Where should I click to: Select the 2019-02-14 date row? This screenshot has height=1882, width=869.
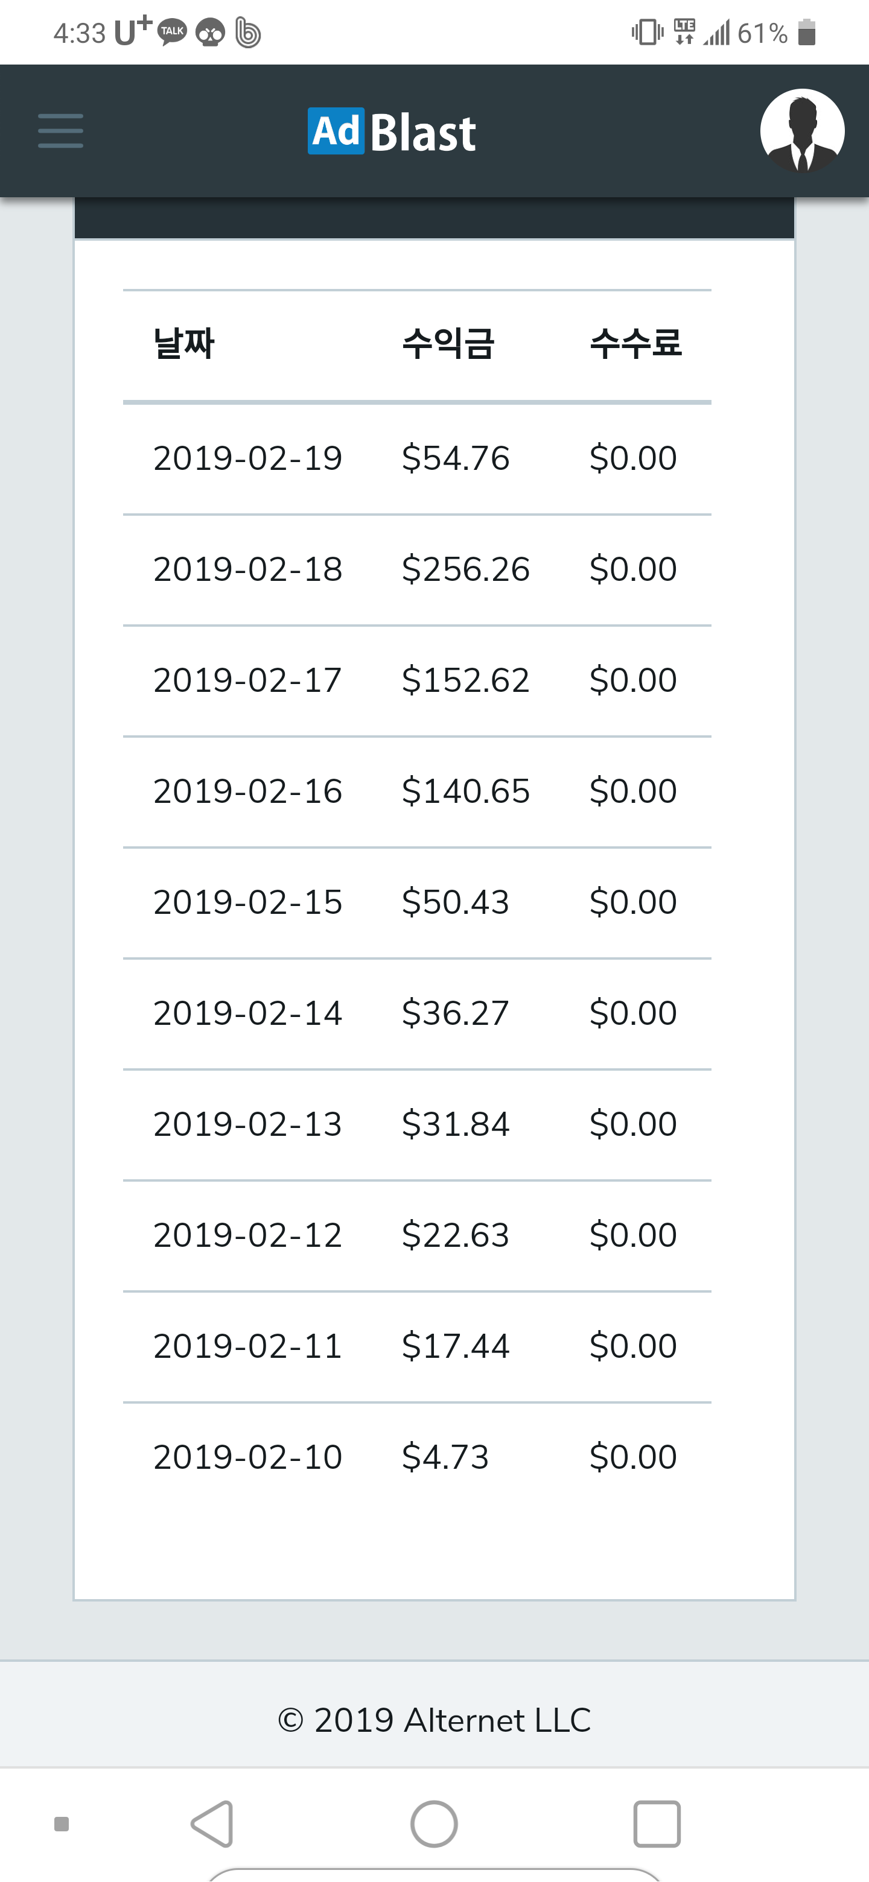(248, 1014)
